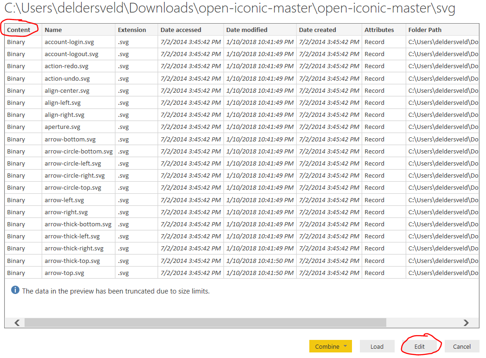Select the account-login.svg name cell
The height and width of the screenshot is (358, 486).
pyautogui.click(x=69, y=42)
